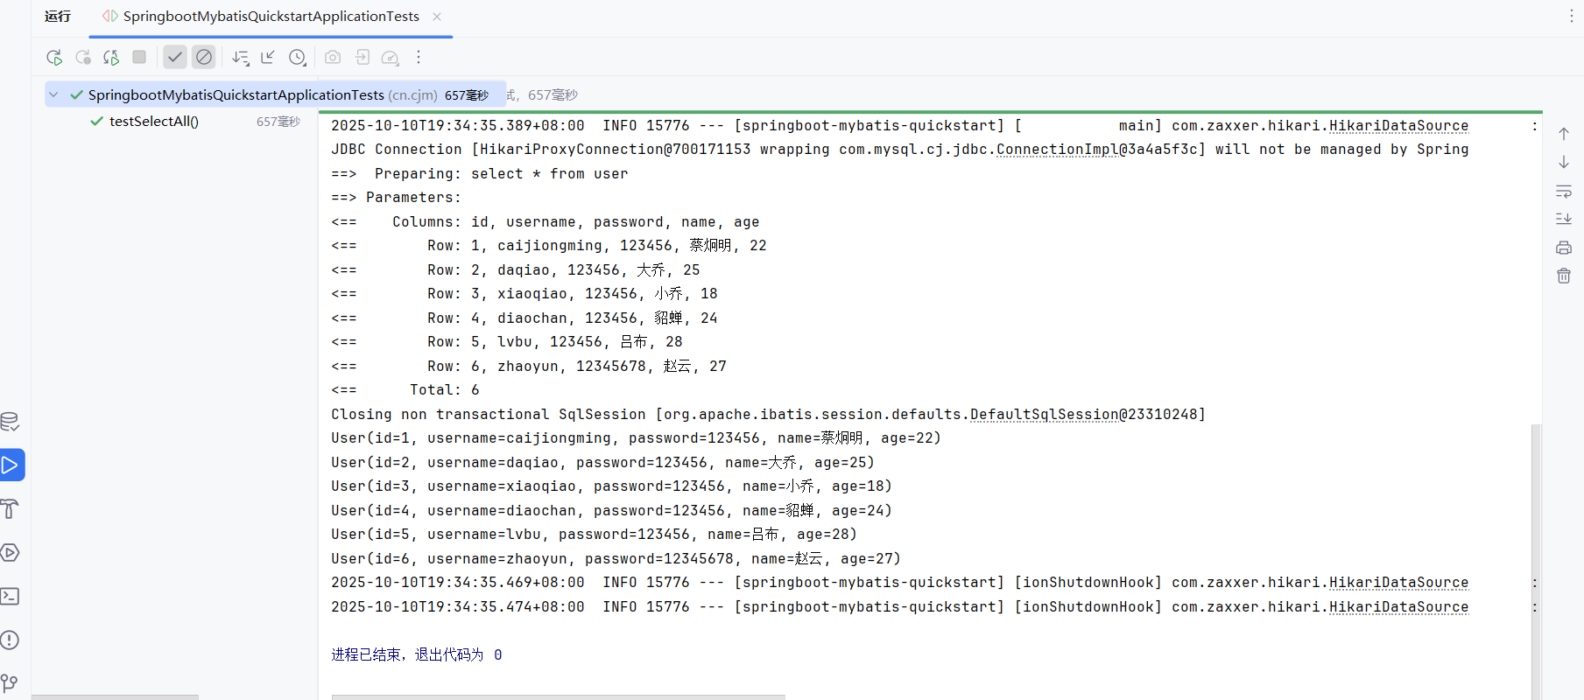Screen dimensions: 1584x700
Task: Click the Toggle auto-test rerun icon
Action: click(x=111, y=58)
